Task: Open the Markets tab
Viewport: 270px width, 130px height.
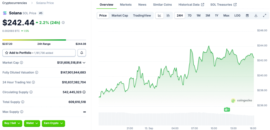Action: (x=126, y=5)
